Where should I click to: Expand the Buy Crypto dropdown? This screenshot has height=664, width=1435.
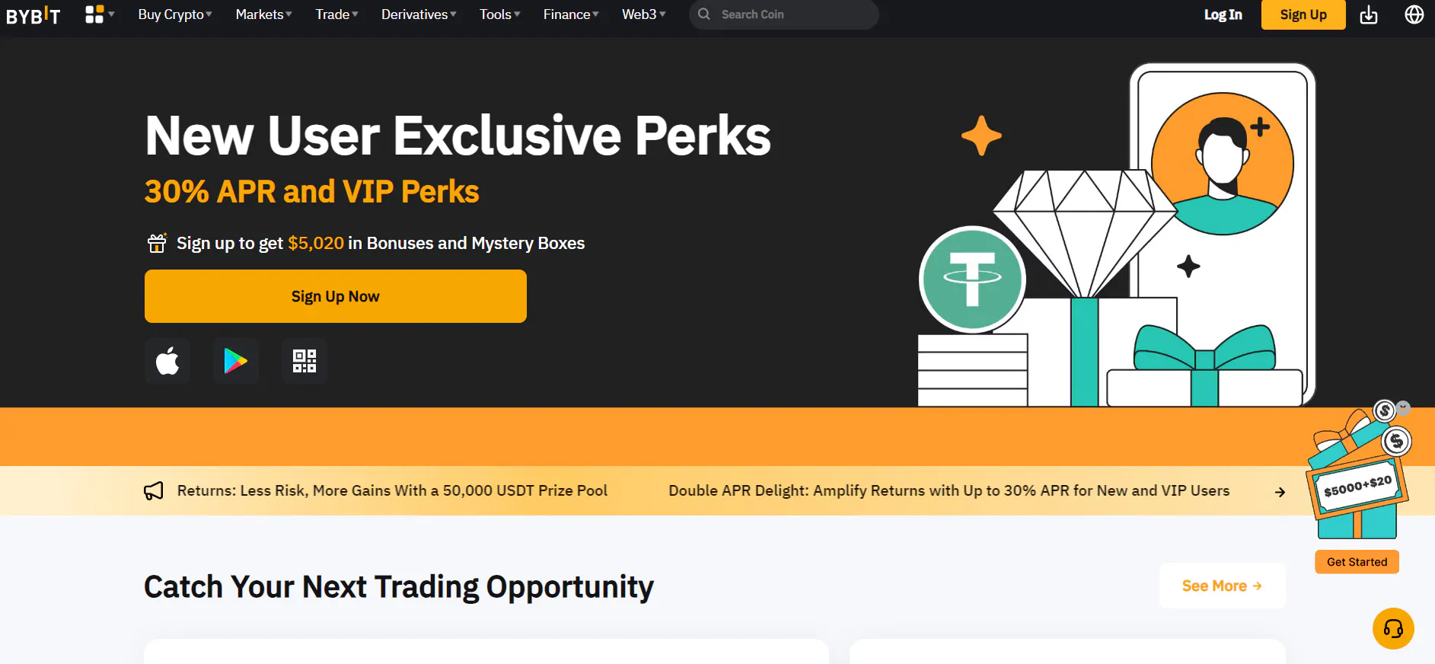click(175, 14)
